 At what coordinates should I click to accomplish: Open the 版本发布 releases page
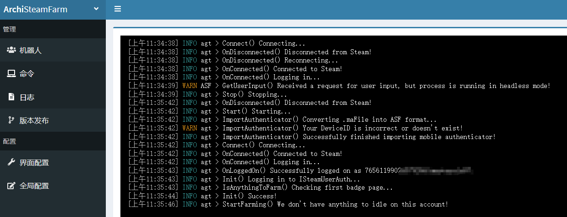point(34,121)
